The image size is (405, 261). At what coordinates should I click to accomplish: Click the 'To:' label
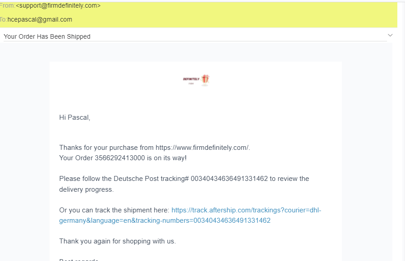pyautogui.click(x=4, y=19)
